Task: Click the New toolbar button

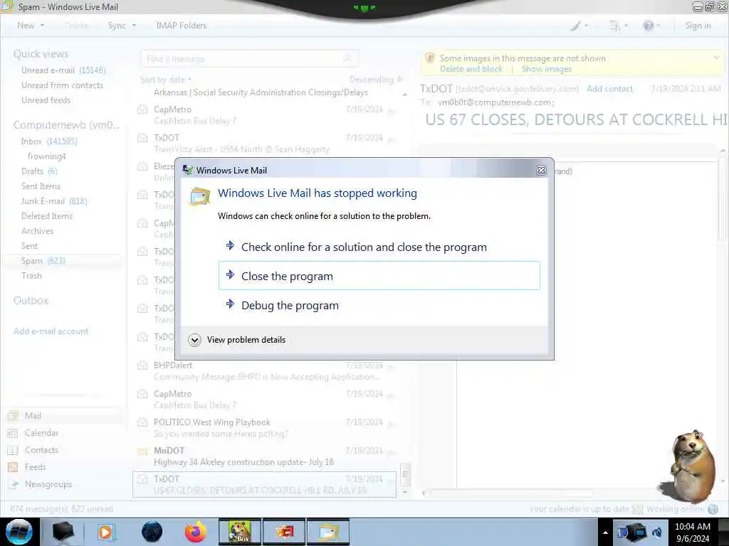Action: pyautogui.click(x=26, y=26)
